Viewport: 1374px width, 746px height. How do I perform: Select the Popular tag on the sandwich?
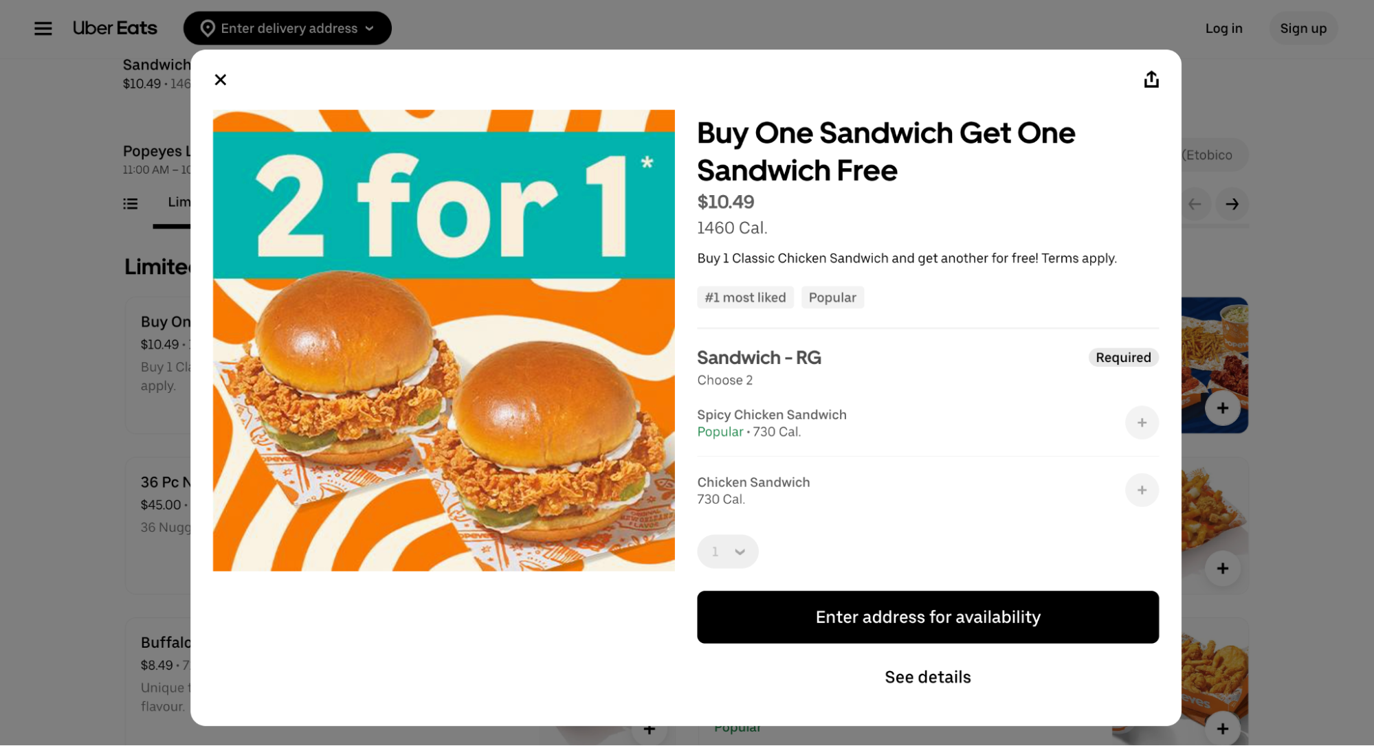(x=832, y=297)
